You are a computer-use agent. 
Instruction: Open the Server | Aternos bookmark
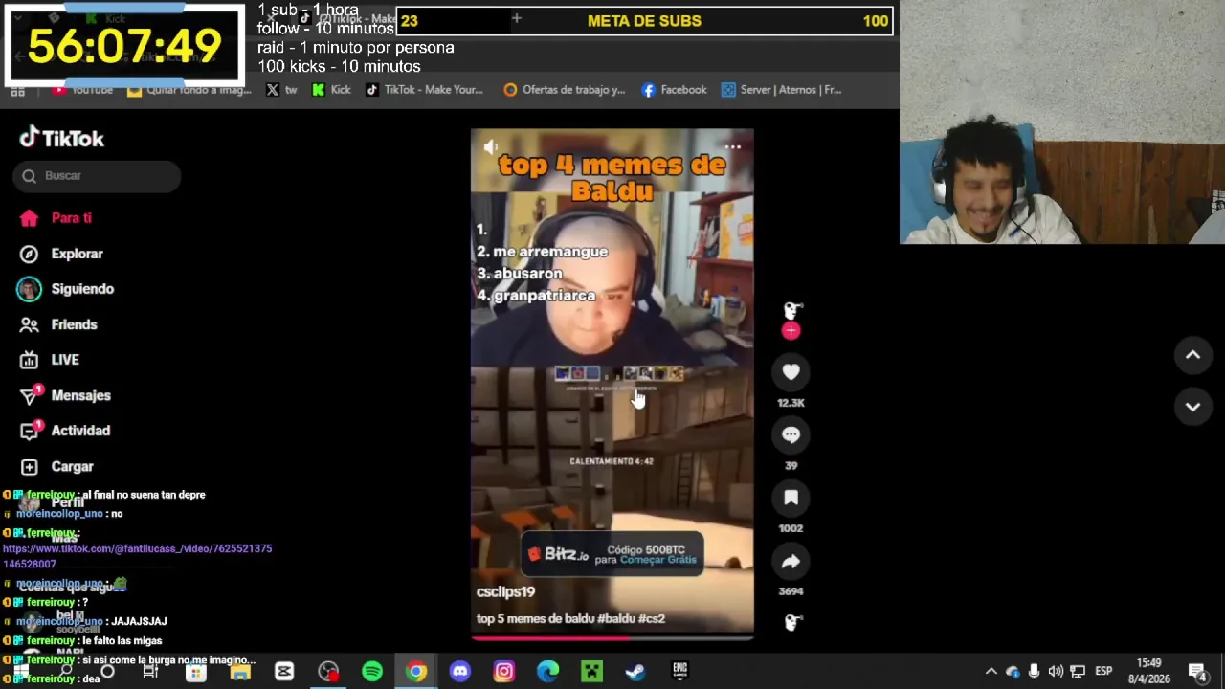tap(781, 90)
